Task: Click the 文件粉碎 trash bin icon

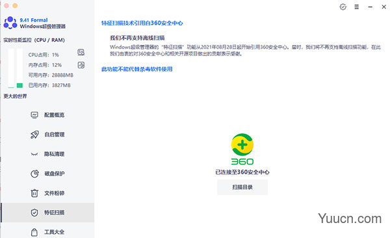Action: point(34,193)
